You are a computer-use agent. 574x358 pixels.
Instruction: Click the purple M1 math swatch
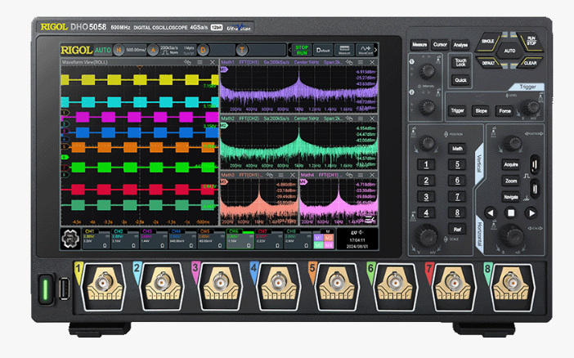[318, 237]
